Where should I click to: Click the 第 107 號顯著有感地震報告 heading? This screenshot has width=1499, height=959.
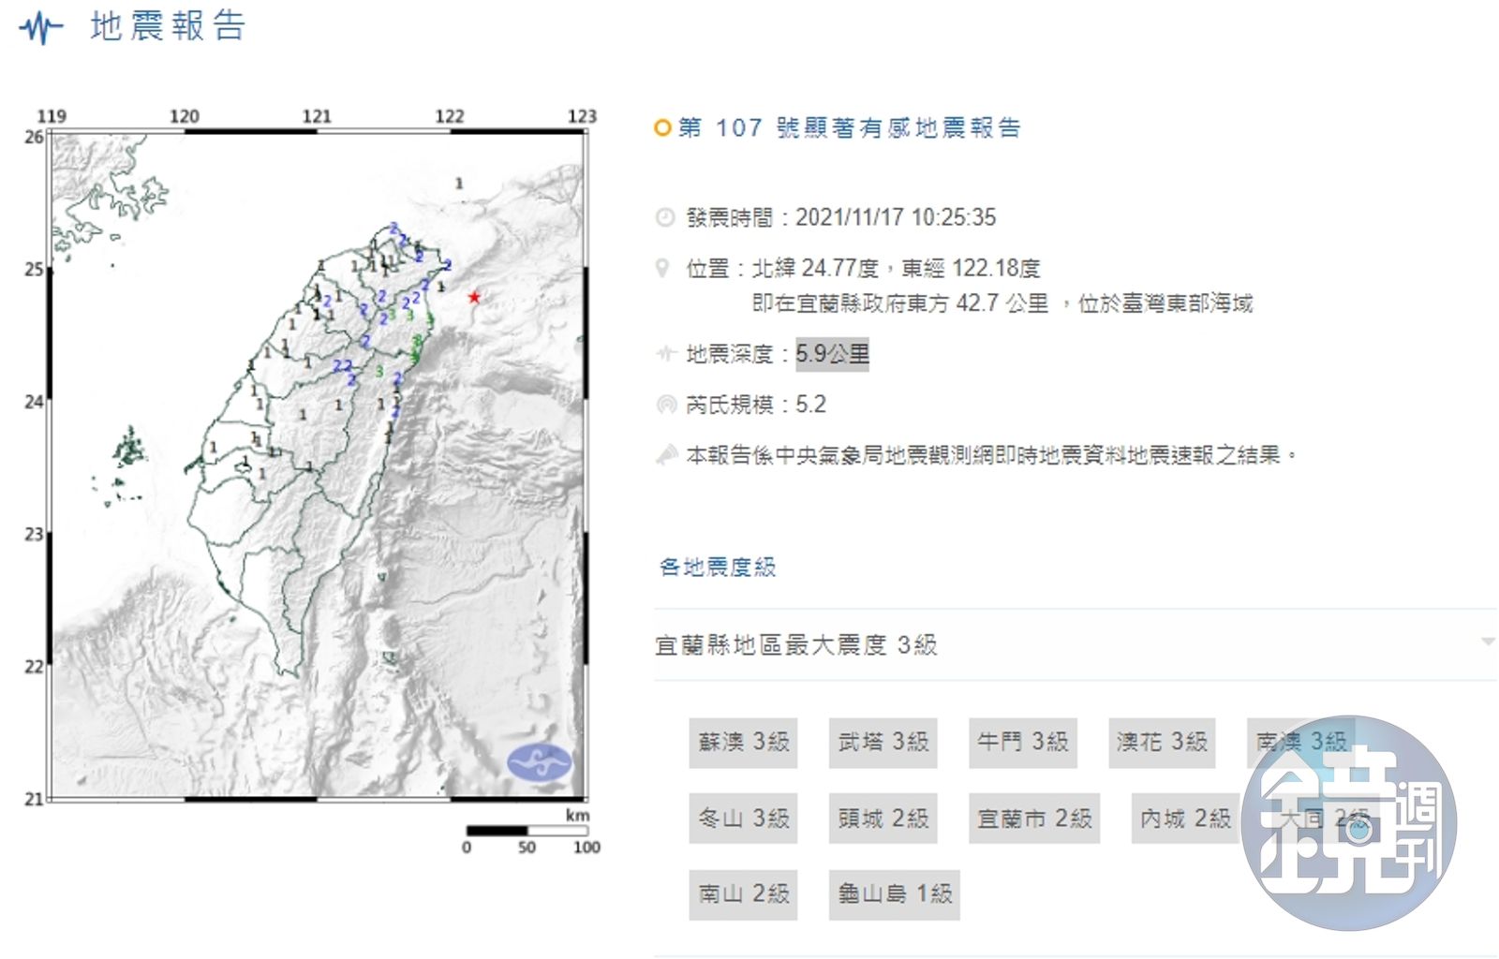(x=849, y=128)
